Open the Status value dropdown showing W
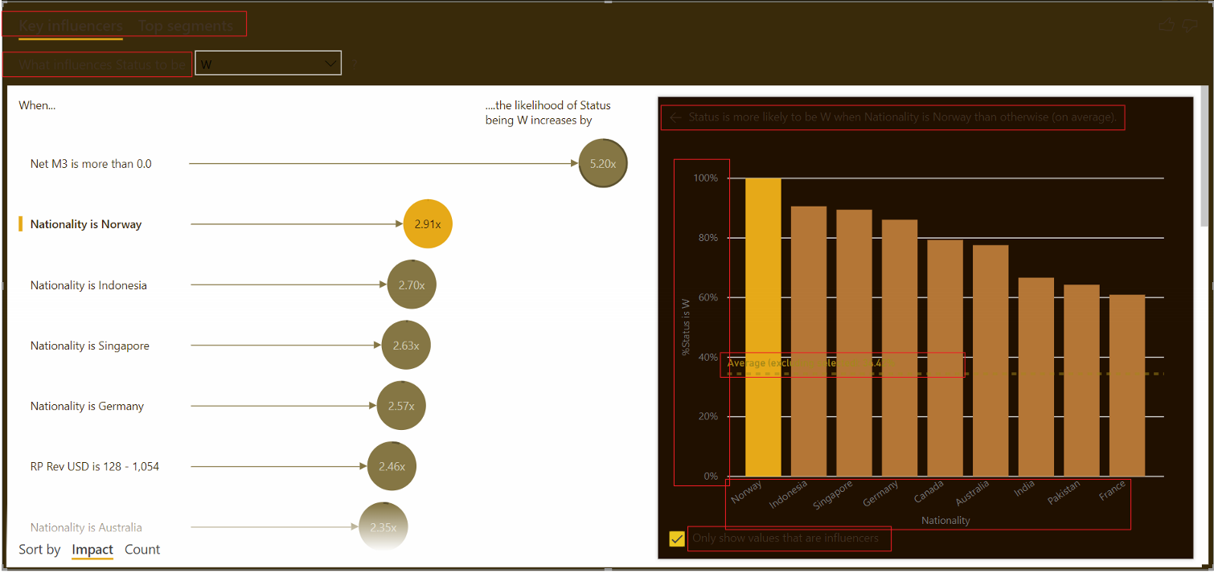Screen dimensions: 1214x573 click(269, 63)
